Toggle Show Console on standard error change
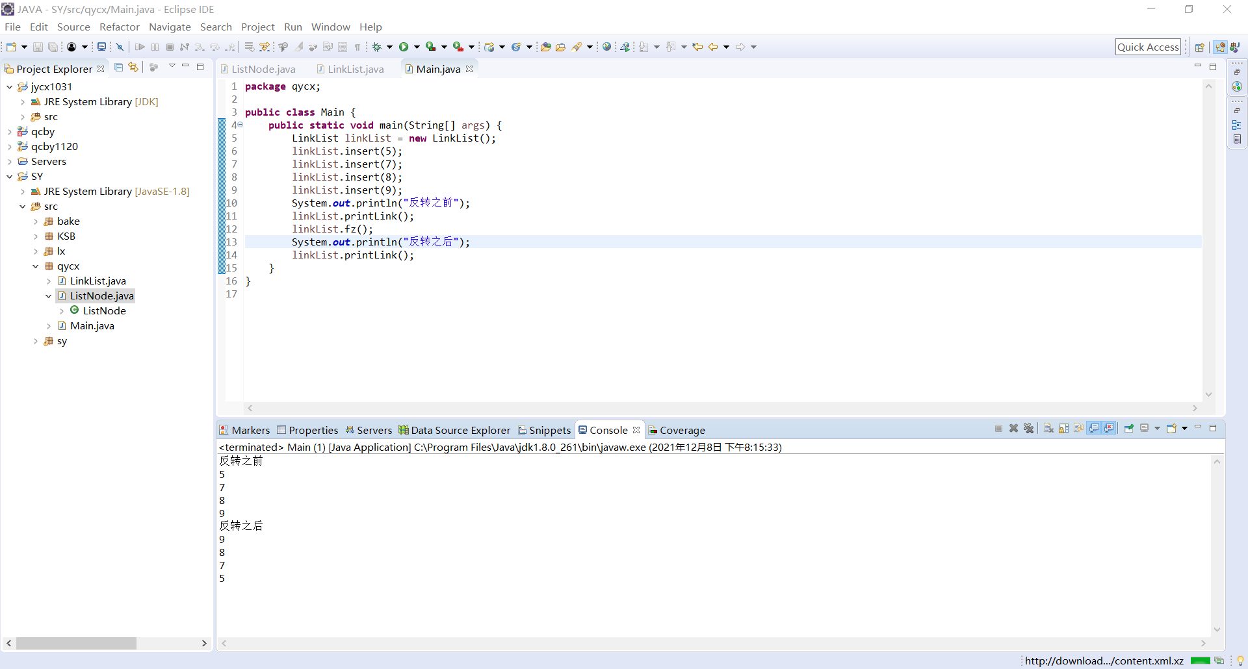The width and height of the screenshot is (1248, 669). click(1110, 429)
